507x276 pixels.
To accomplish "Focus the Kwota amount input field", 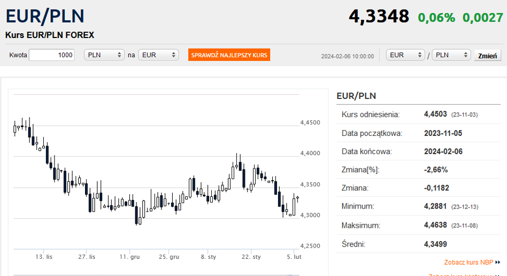I will [x=51, y=55].
